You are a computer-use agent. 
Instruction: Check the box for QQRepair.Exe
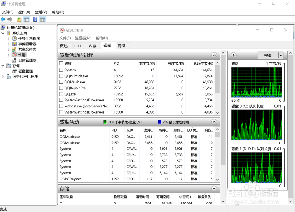(x=61, y=88)
